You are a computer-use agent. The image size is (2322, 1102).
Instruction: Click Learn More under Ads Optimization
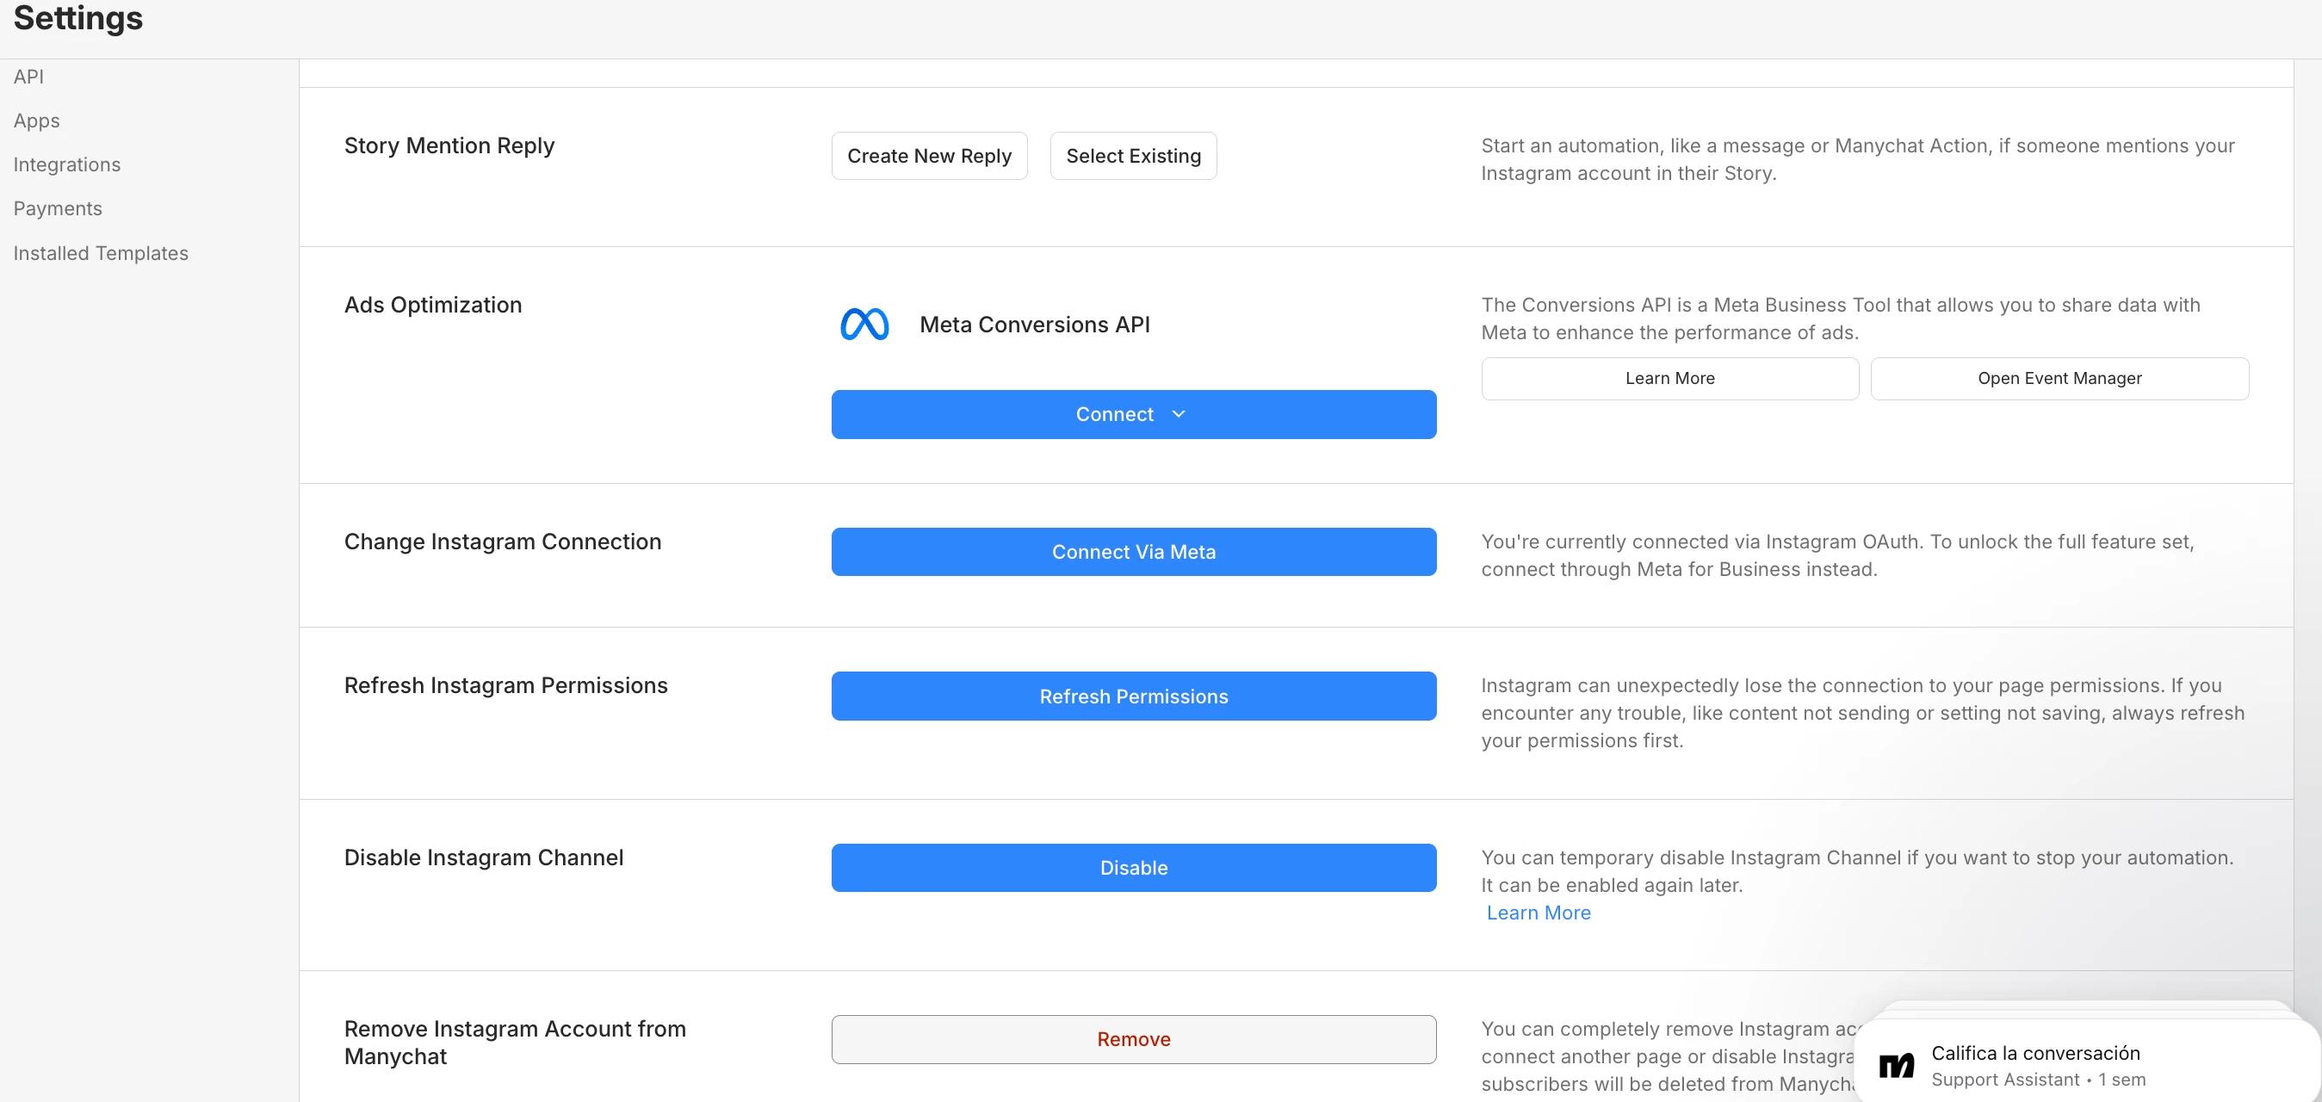(1669, 379)
